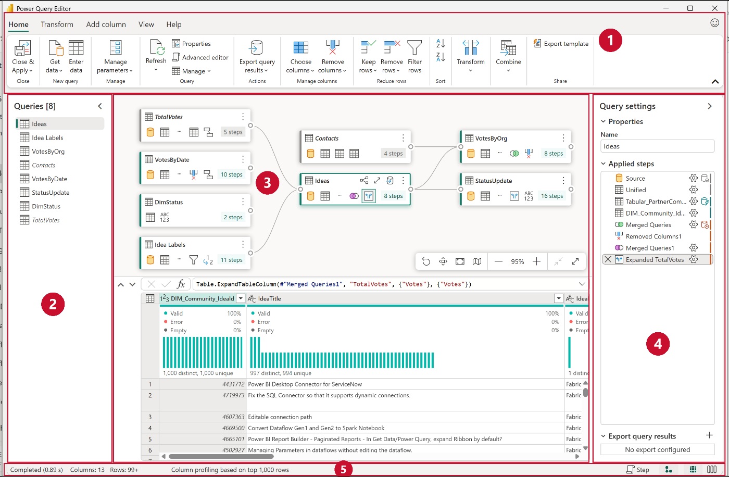Screen dimensions: 729x477
Task: Select the Idea Labels query
Action: (60, 137)
